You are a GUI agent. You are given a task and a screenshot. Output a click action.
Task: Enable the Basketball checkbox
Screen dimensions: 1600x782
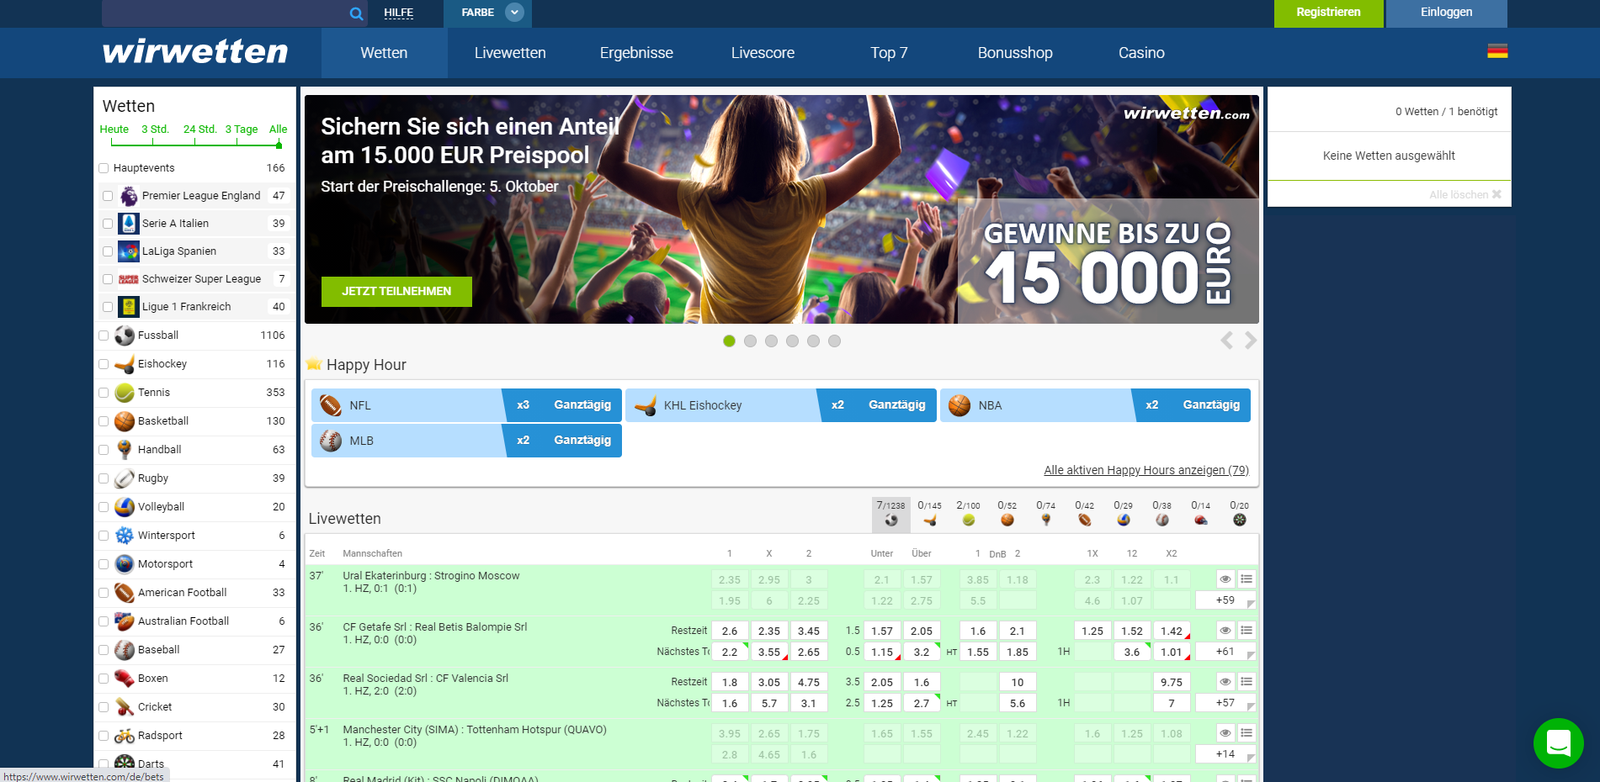pos(104,421)
